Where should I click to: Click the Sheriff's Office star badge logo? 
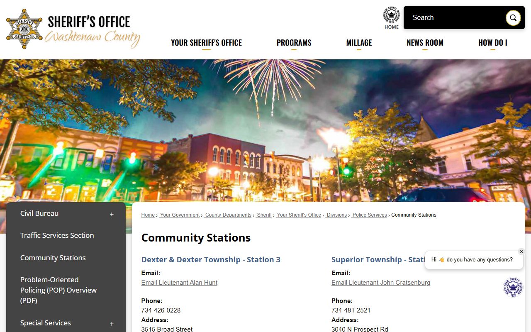point(24,29)
